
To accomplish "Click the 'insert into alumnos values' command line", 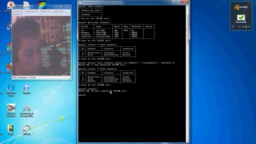I will click(x=127, y=63).
